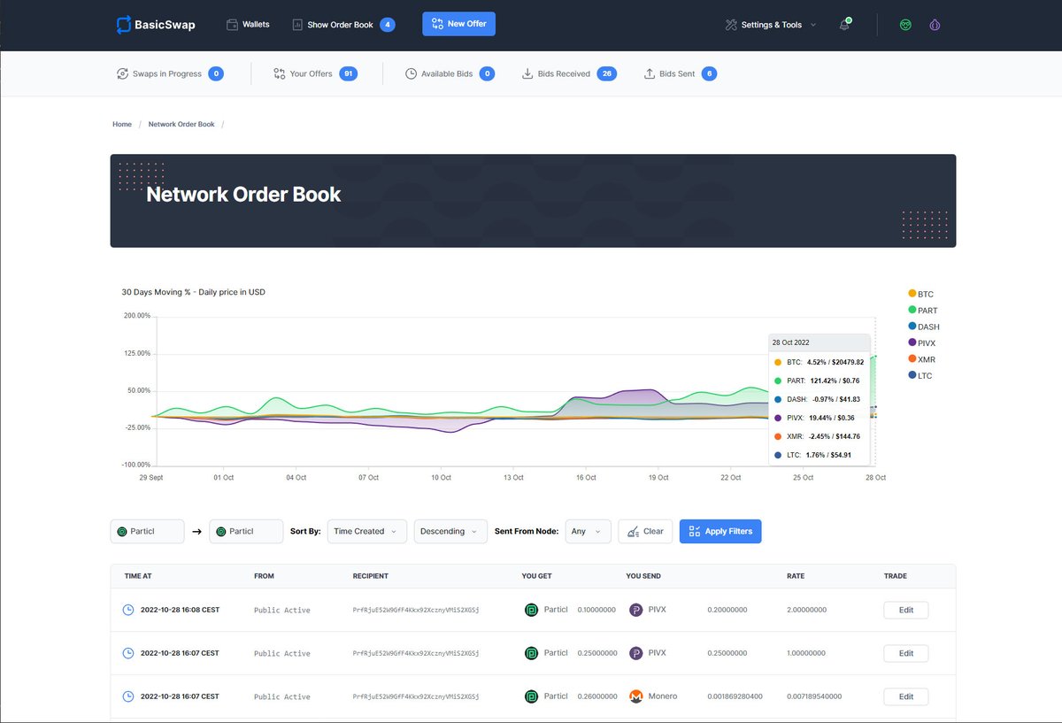This screenshot has height=723, width=1062.
Task: Click the Bids Sent upload icon
Action: pyautogui.click(x=649, y=73)
